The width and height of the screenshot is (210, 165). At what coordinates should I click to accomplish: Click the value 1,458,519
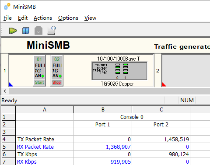(177, 140)
